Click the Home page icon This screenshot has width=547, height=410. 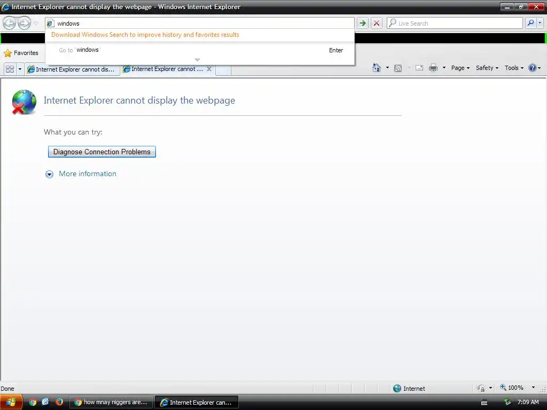tap(377, 68)
